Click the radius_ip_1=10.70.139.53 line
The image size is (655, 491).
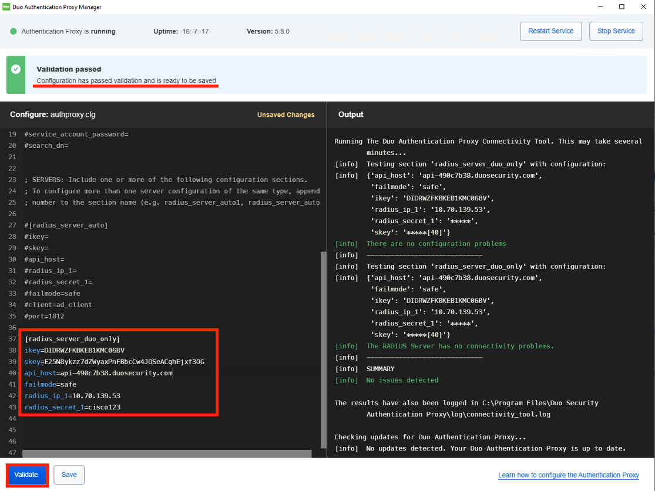pos(72,396)
